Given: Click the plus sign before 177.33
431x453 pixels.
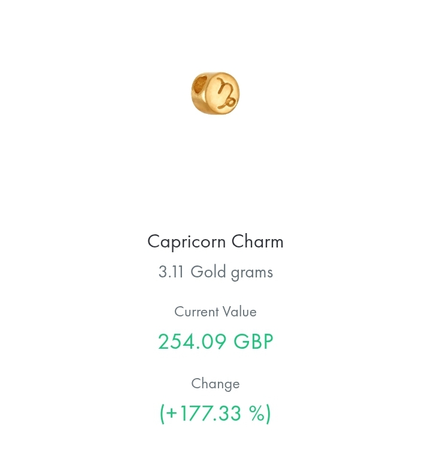Looking at the screenshot, I should click(x=171, y=413).
